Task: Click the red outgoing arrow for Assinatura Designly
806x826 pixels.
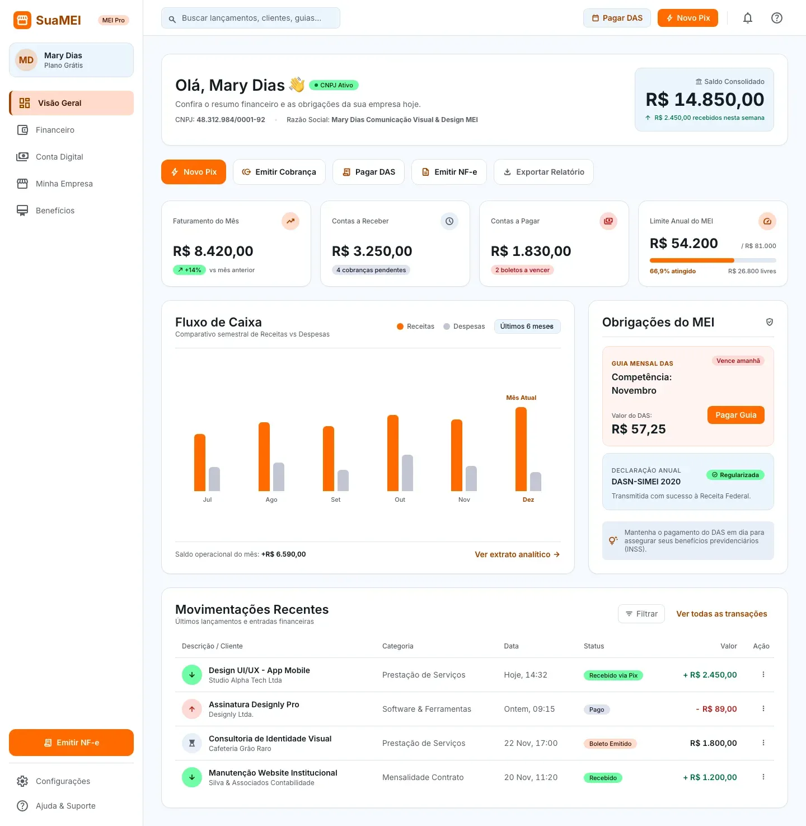Action: click(192, 709)
